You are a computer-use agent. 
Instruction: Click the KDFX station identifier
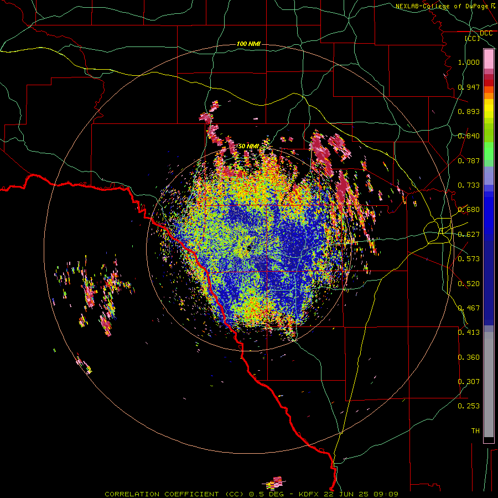click(x=310, y=494)
